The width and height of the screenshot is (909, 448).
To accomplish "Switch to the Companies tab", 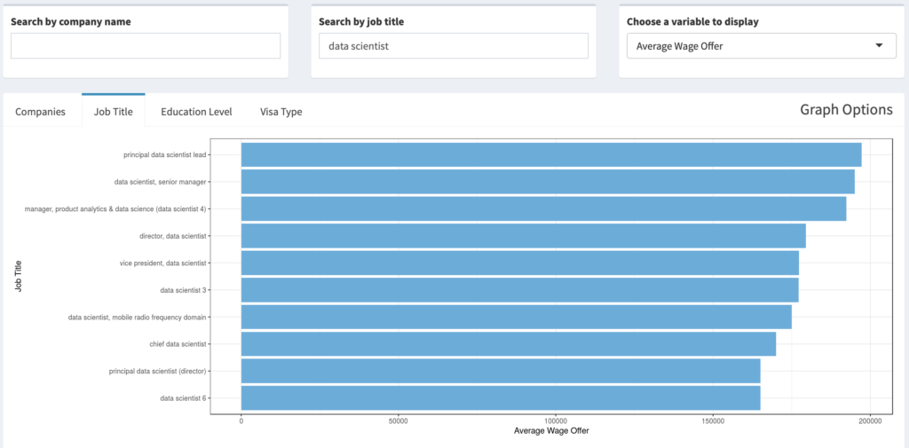I will coord(40,112).
